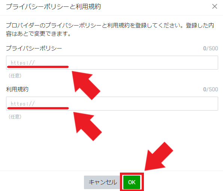The width and height of the screenshot is (223, 191).
Task: Click red underline inside 利用規約 field
Action: point(38,108)
